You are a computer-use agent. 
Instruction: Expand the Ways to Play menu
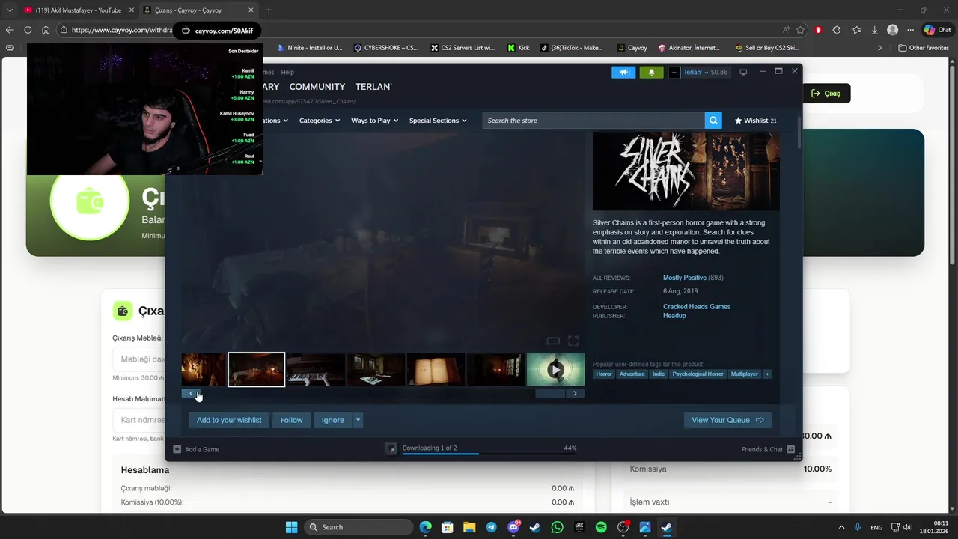tap(374, 121)
